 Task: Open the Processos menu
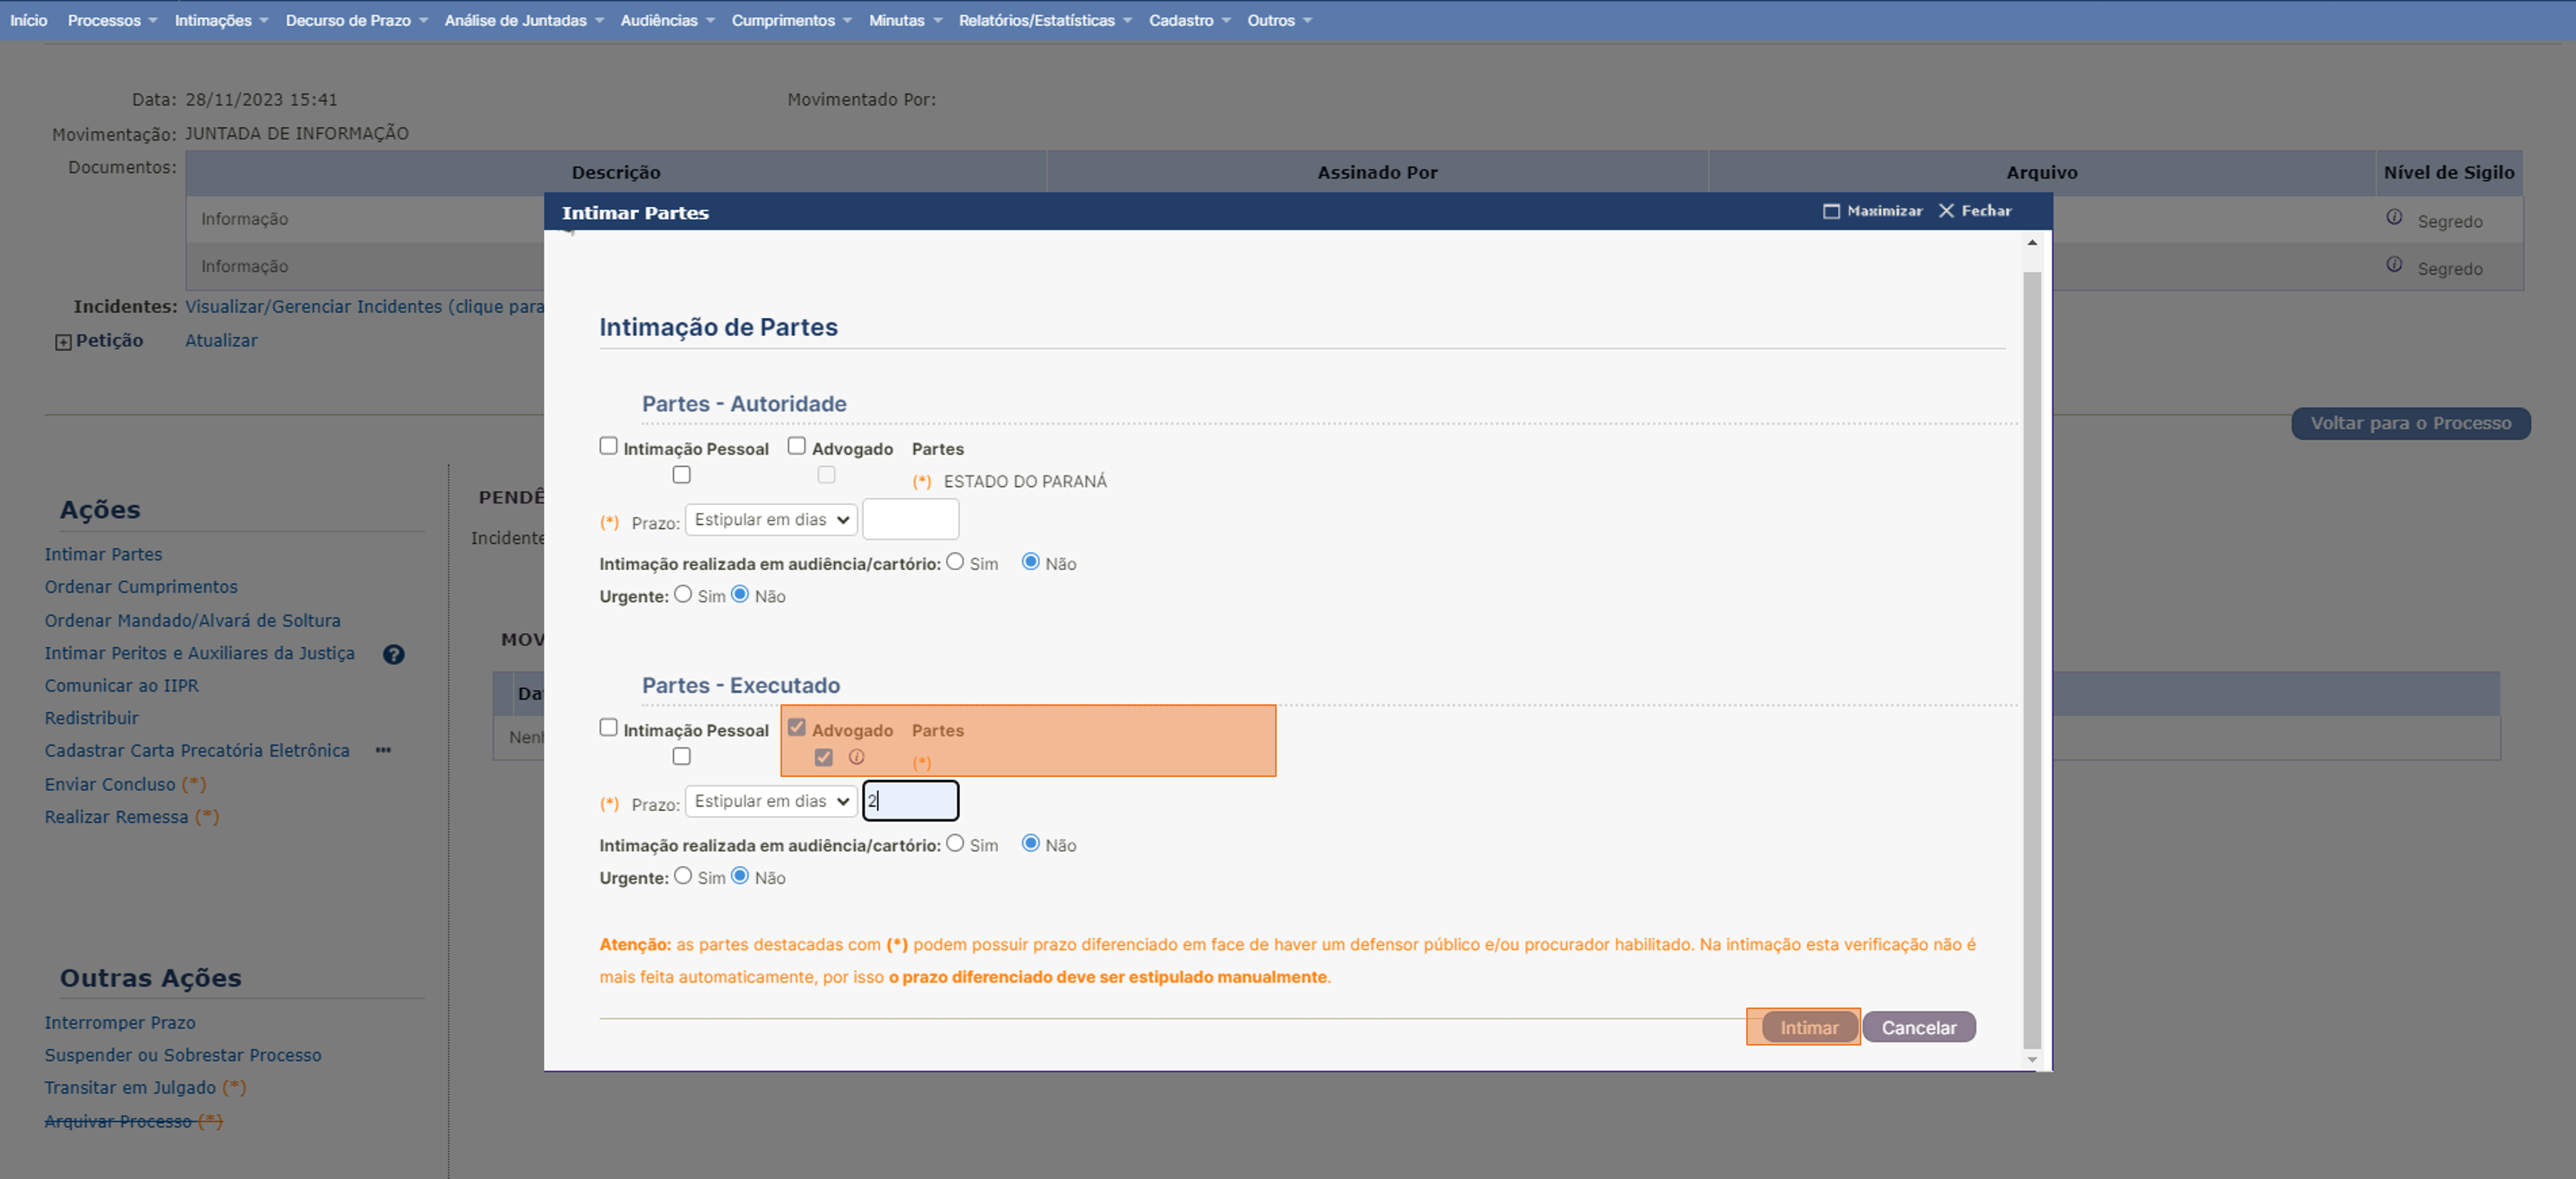tap(112, 20)
